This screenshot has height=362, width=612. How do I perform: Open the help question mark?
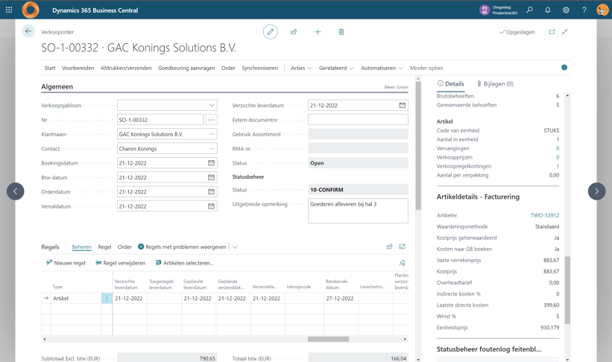pyautogui.click(x=584, y=10)
